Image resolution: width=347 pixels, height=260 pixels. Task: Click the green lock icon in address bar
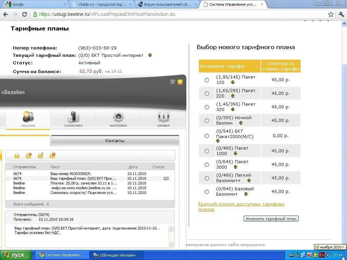[x=35, y=15]
